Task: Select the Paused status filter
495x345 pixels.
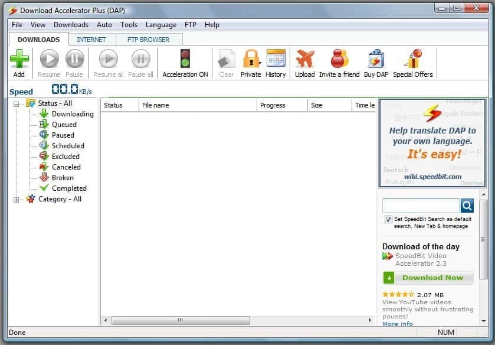Action: [x=63, y=135]
